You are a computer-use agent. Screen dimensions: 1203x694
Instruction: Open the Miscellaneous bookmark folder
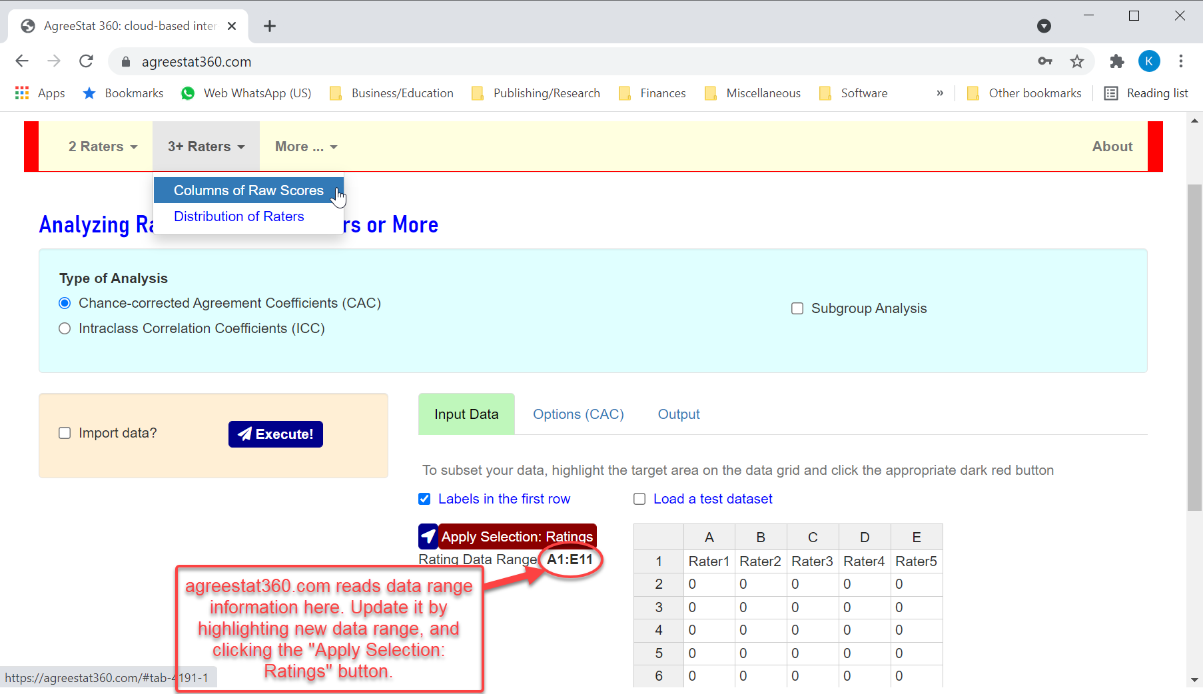tap(753, 93)
